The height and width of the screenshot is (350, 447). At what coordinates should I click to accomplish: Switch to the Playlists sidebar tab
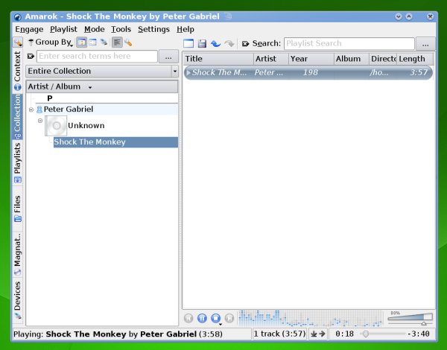coord(17,163)
